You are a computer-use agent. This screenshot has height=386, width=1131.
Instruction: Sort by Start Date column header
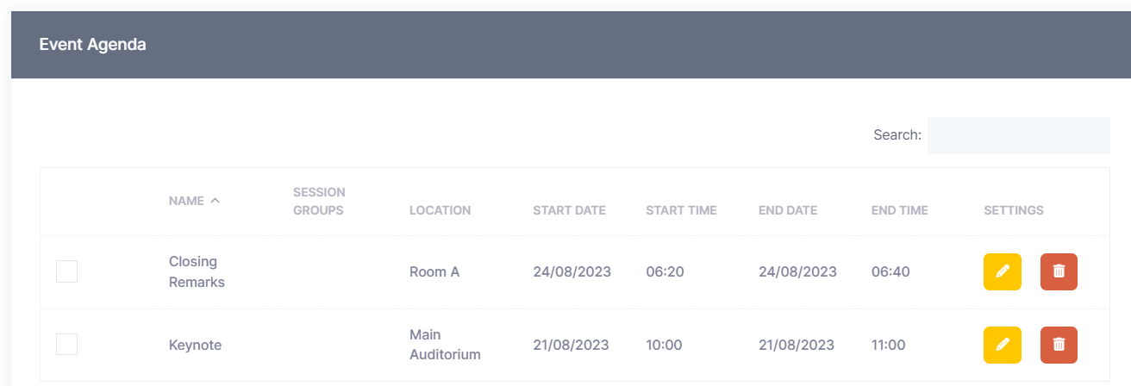point(569,210)
